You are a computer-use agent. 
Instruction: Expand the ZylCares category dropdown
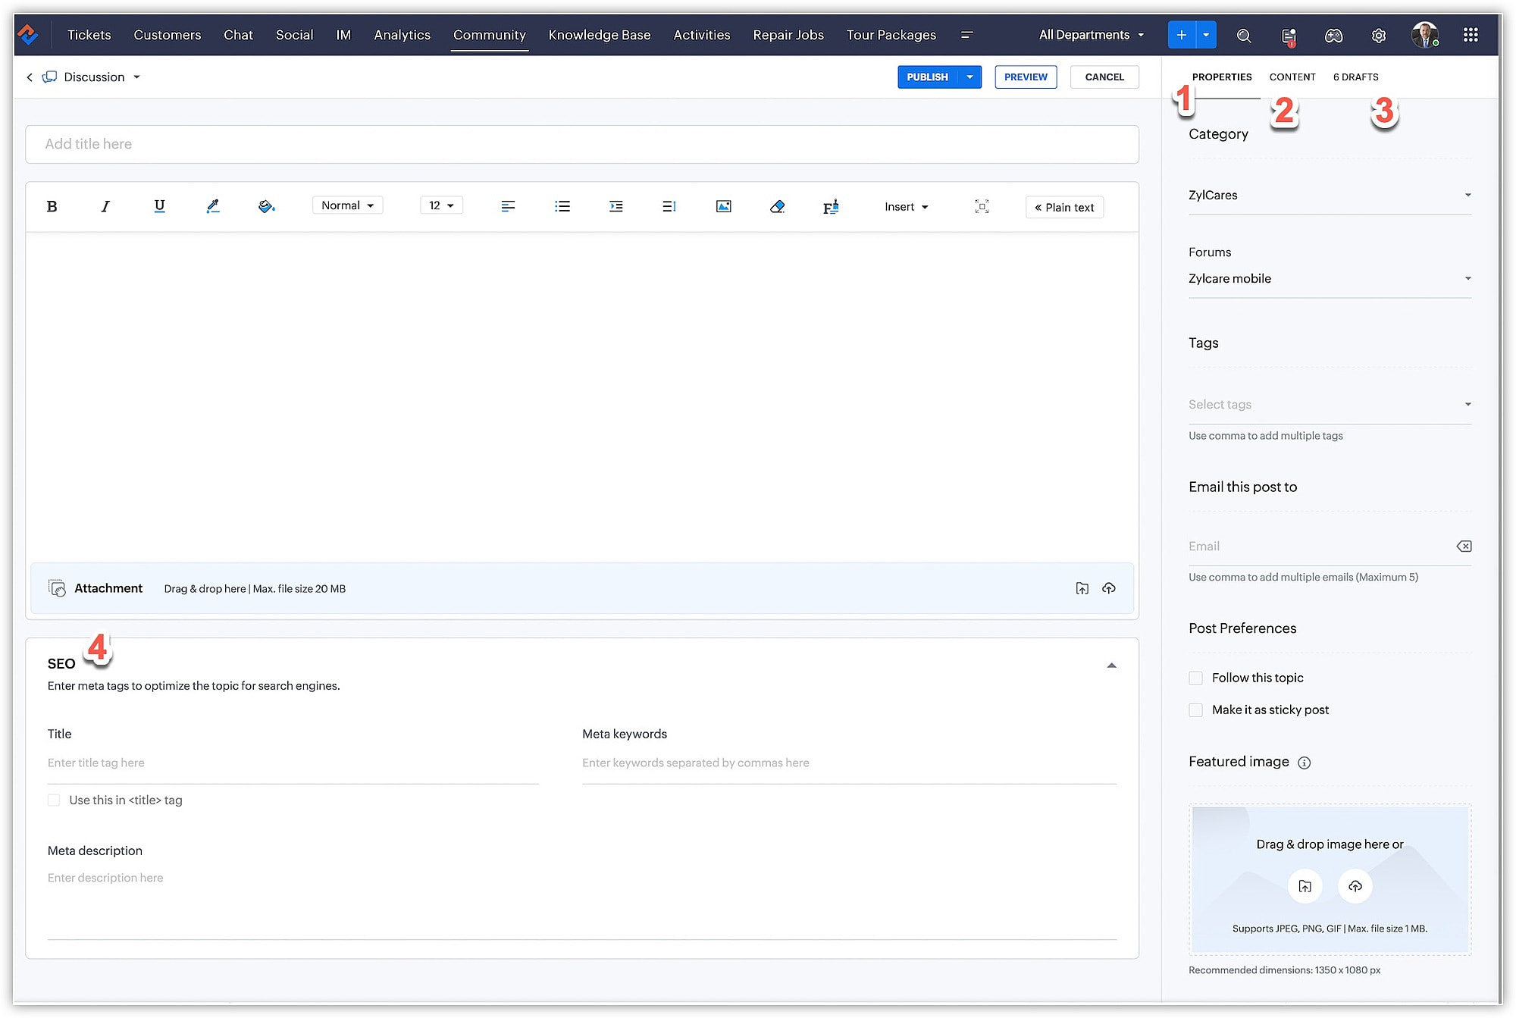1329,196
